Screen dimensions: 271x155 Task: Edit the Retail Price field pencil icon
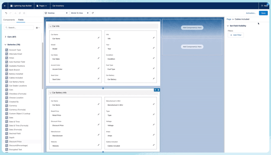pos(99,114)
